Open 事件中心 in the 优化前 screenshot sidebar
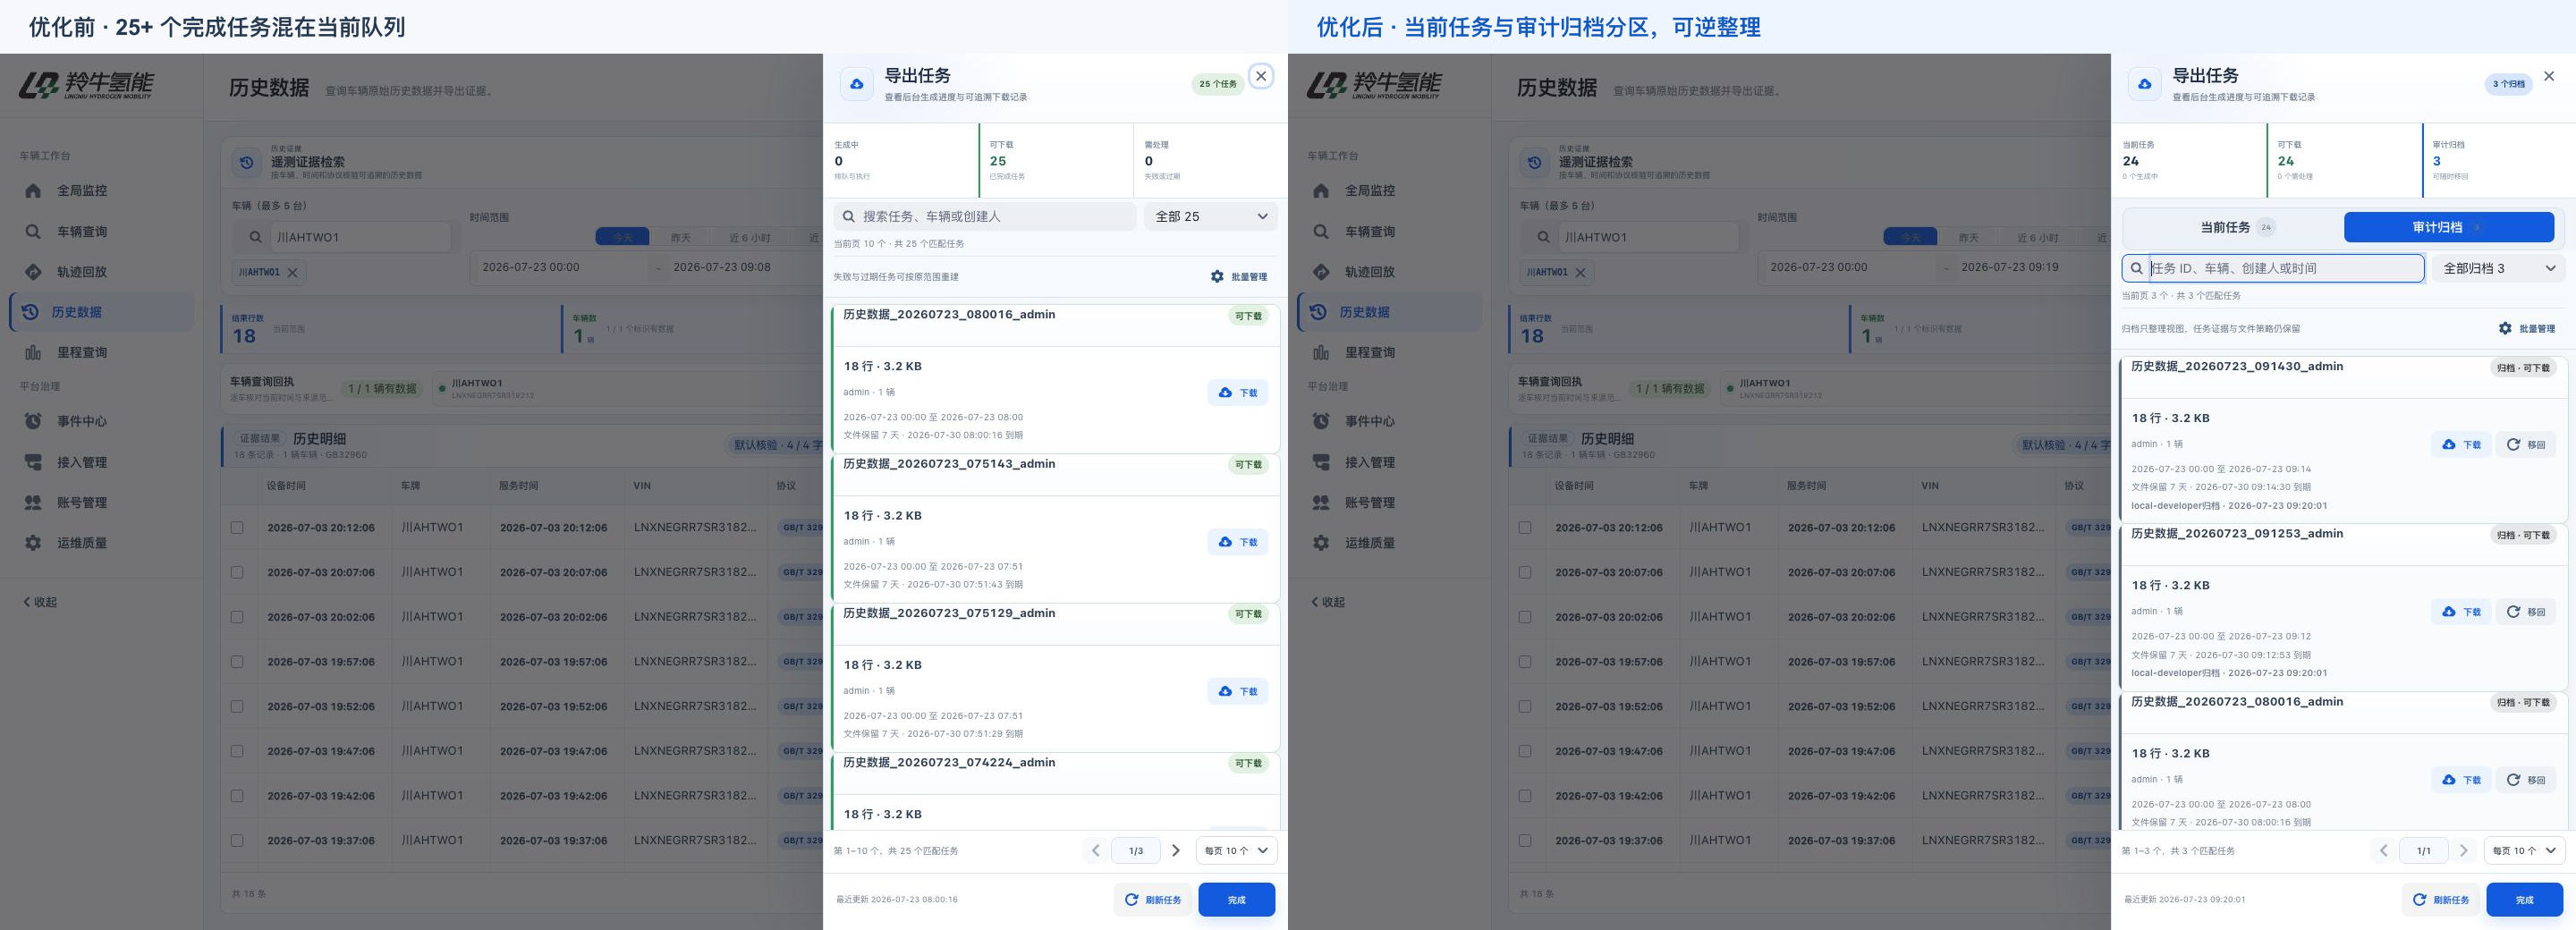Screen dimensions: 2576x930 pyautogui.click(x=100, y=422)
